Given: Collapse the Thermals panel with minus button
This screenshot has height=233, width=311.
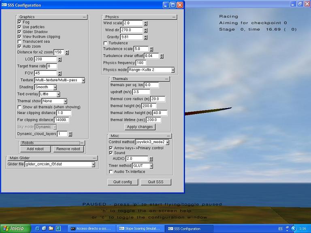Looking at the screenshot, I should [x=166, y=79].
